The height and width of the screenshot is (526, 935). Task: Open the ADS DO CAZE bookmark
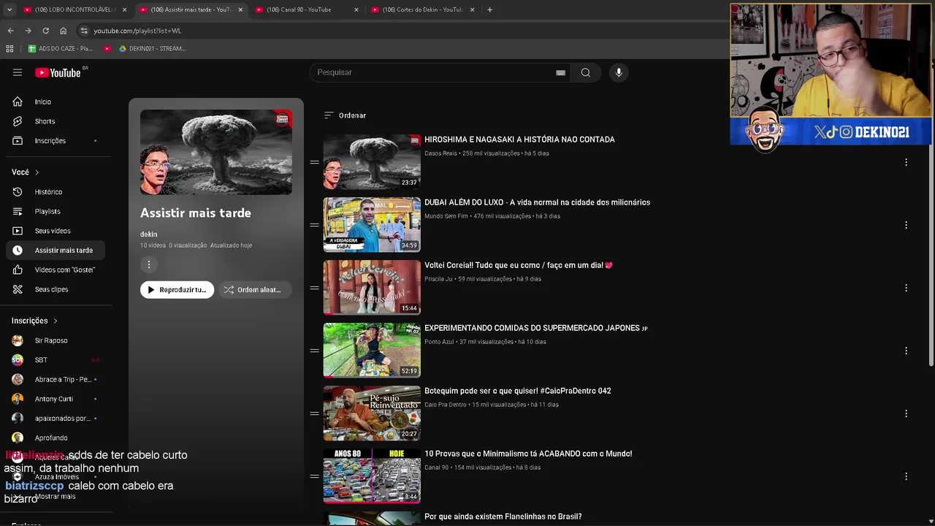(60, 48)
